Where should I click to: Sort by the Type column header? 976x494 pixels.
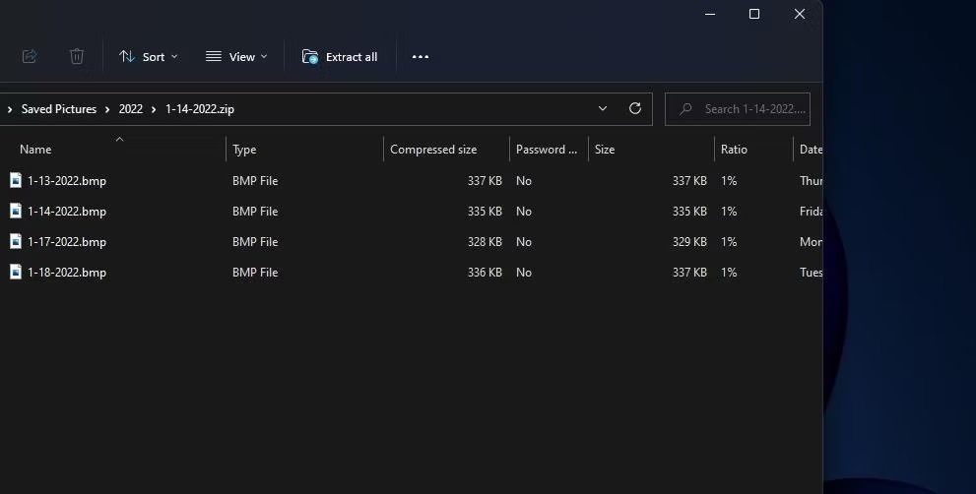click(244, 150)
